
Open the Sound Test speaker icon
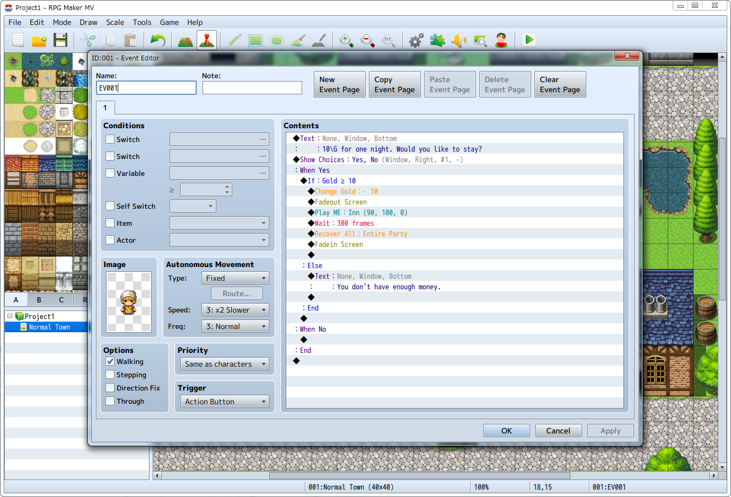(459, 40)
